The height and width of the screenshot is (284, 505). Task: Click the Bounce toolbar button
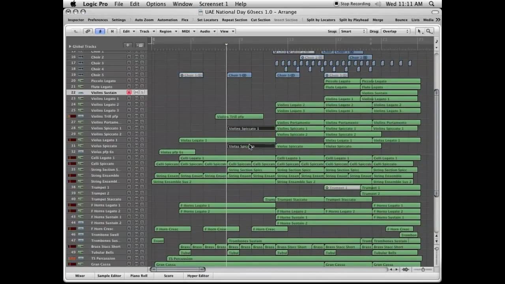(401, 20)
